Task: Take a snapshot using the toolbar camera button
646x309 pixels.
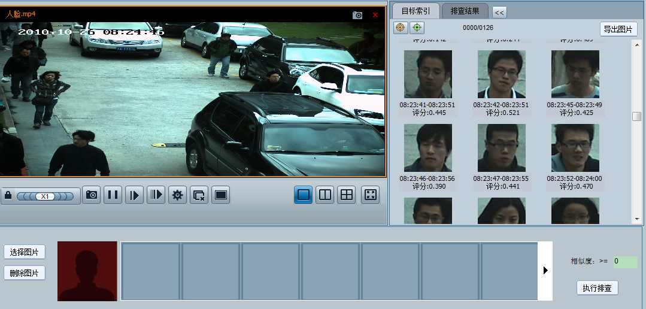Action: click(91, 195)
